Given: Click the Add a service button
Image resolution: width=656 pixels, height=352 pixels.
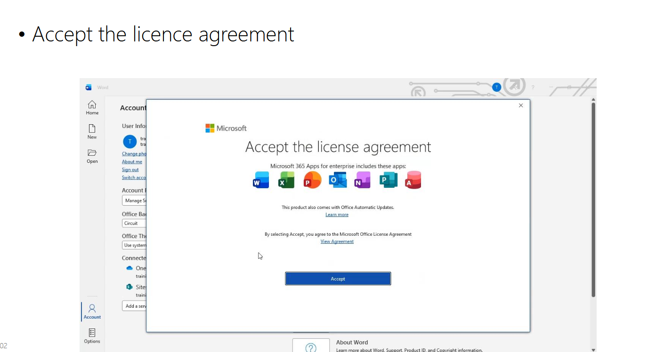Looking at the screenshot, I should click(134, 306).
